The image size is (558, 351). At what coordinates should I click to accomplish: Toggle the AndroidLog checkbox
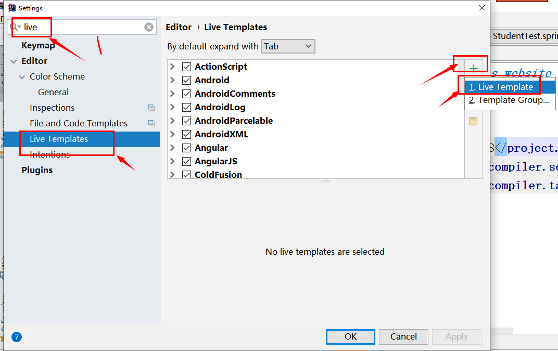click(186, 107)
